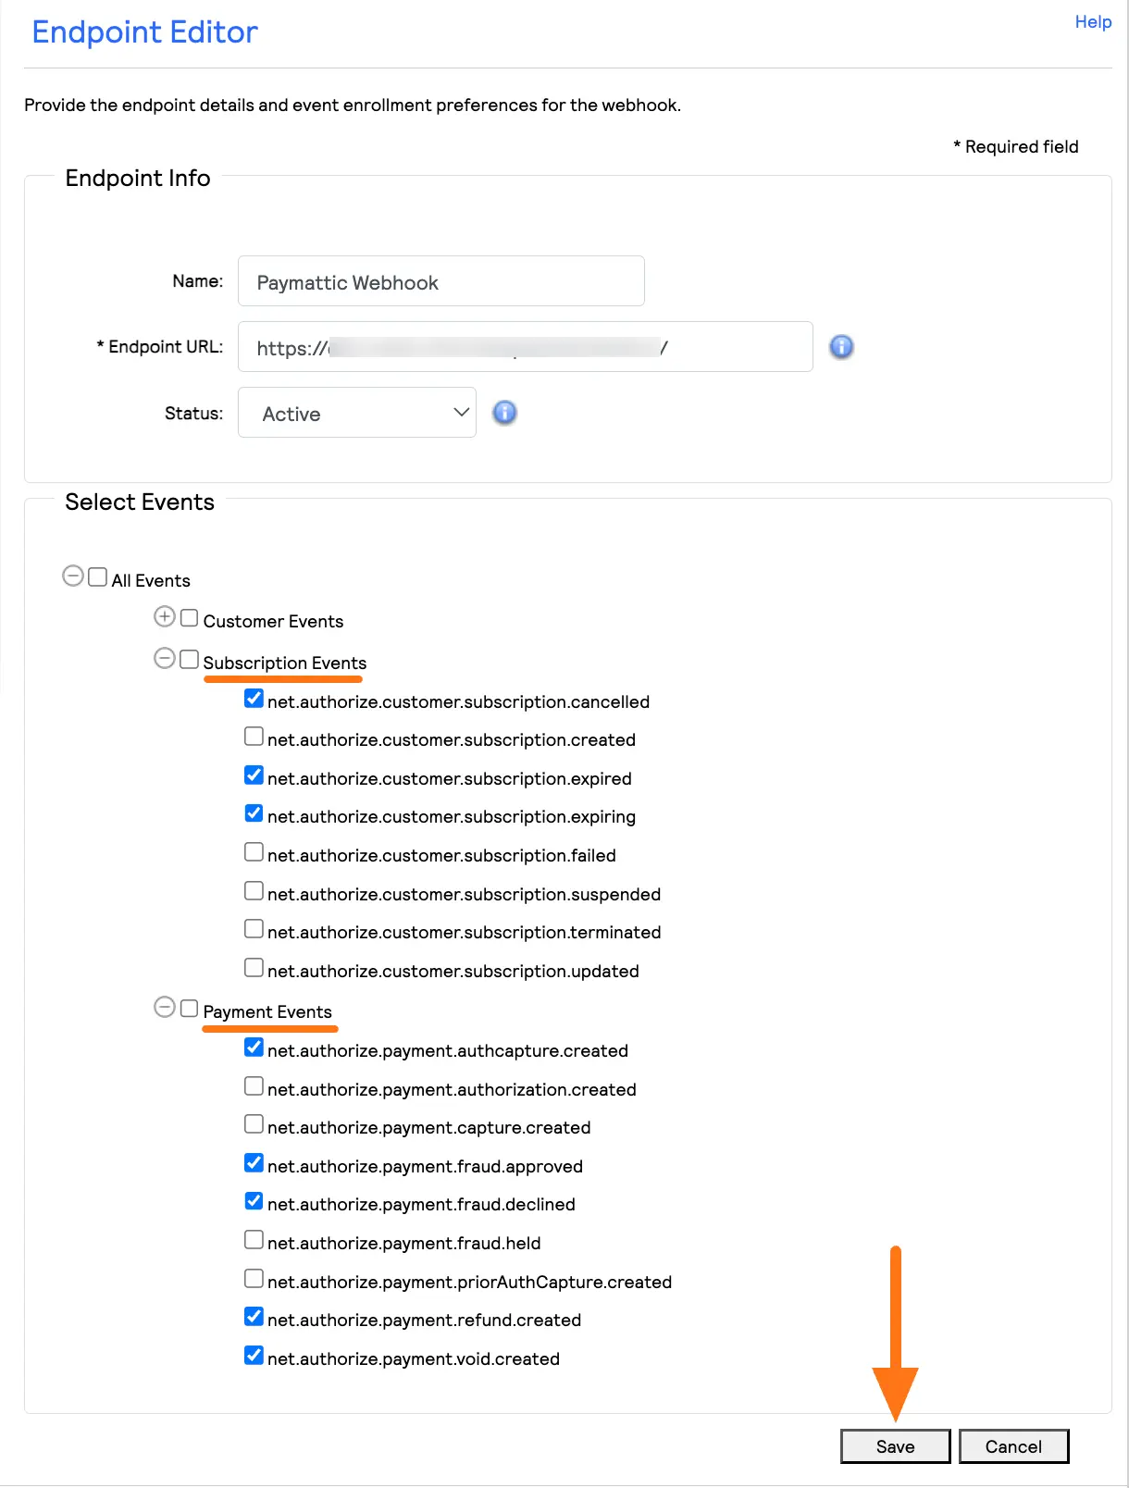Open the Endpoint URL info tooltip
Image resolution: width=1129 pixels, height=1488 pixels.
pyautogui.click(x=841, y=347)
